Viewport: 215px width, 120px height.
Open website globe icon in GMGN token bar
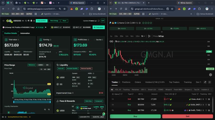point(140,23)
